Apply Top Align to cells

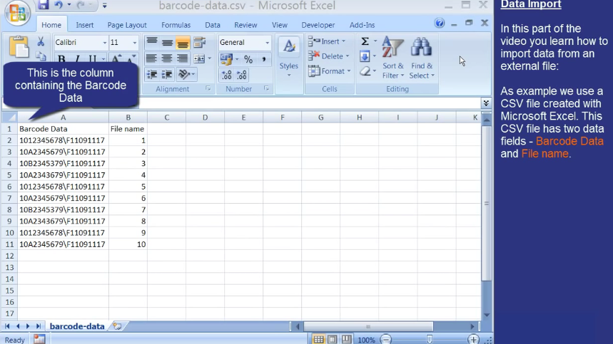(x=152, y=43)
